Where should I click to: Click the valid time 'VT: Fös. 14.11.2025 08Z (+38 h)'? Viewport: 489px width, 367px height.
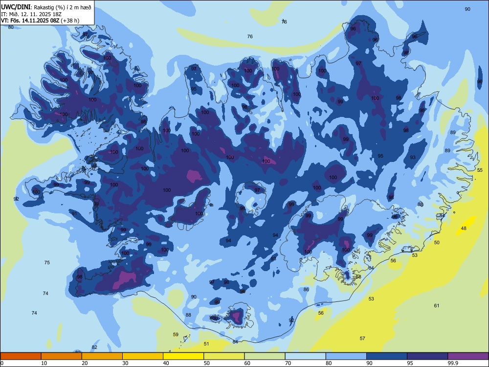click(40, 21)
